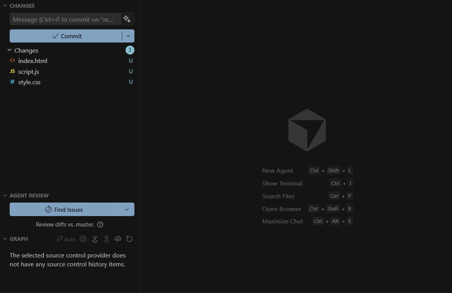The width and height of the screenshot is (452, 293).
Task: Click the untracked U badge on index.html
Action: click(131, 61)
